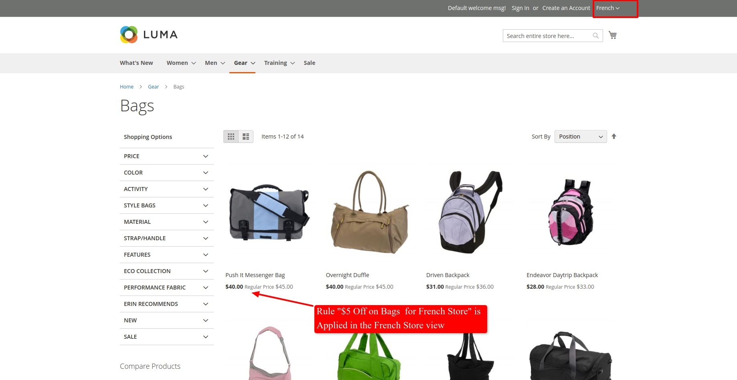Expand the PERFORMANCE FABRIC filter
The image size is (737, 380).
coord(167,288)
